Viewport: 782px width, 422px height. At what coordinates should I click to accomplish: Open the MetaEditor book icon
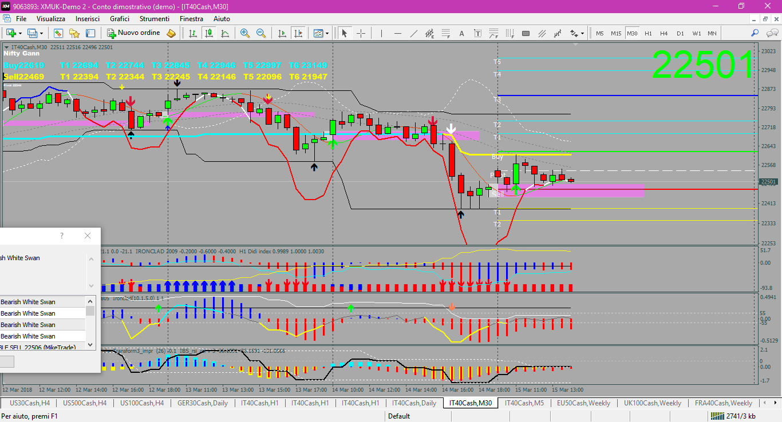[x=171, y=33]
